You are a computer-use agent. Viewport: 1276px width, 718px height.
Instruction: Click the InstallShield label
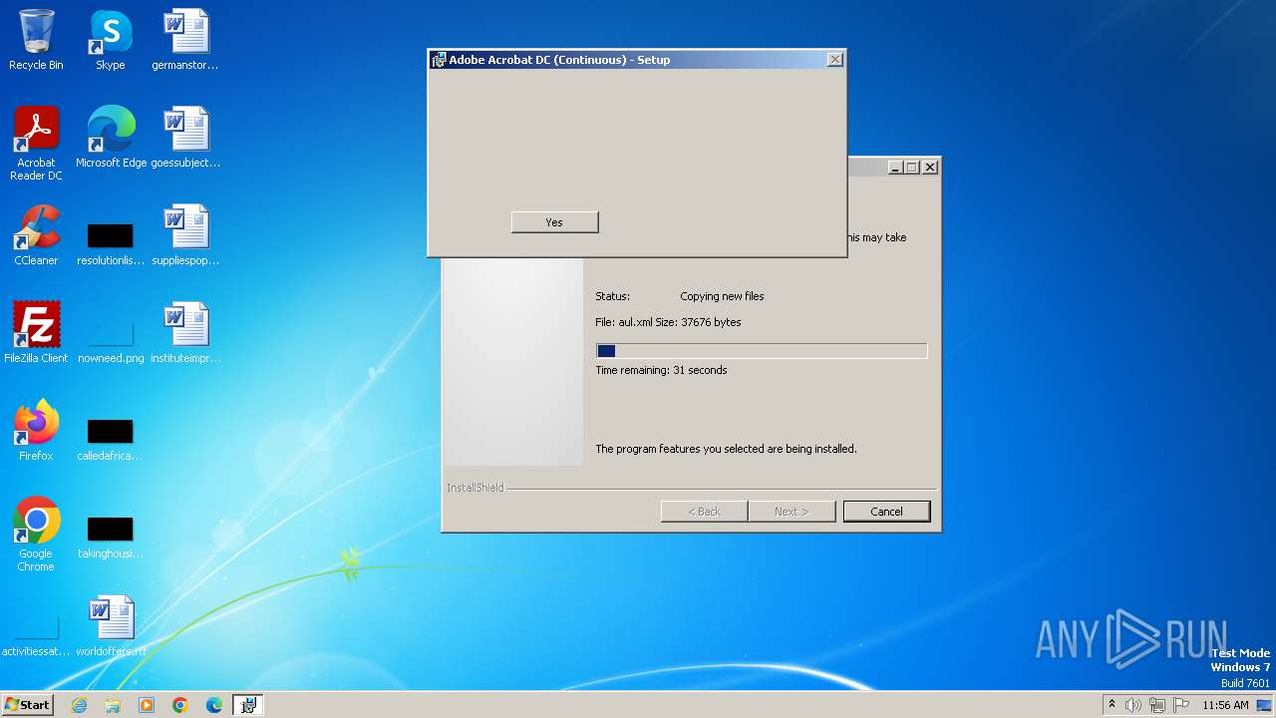pyautogui.click(x=476, y=488)
